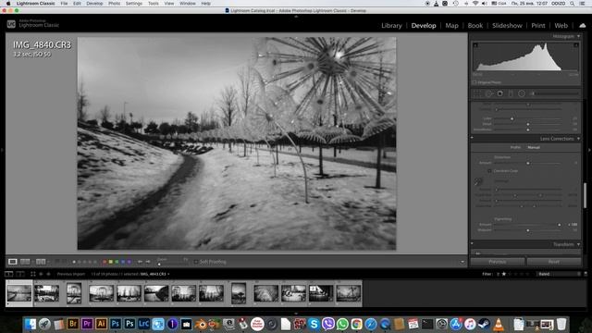This screenshot has height=333, width=592.
Task: Open Skype from the dock
Action: click(314, 324)
